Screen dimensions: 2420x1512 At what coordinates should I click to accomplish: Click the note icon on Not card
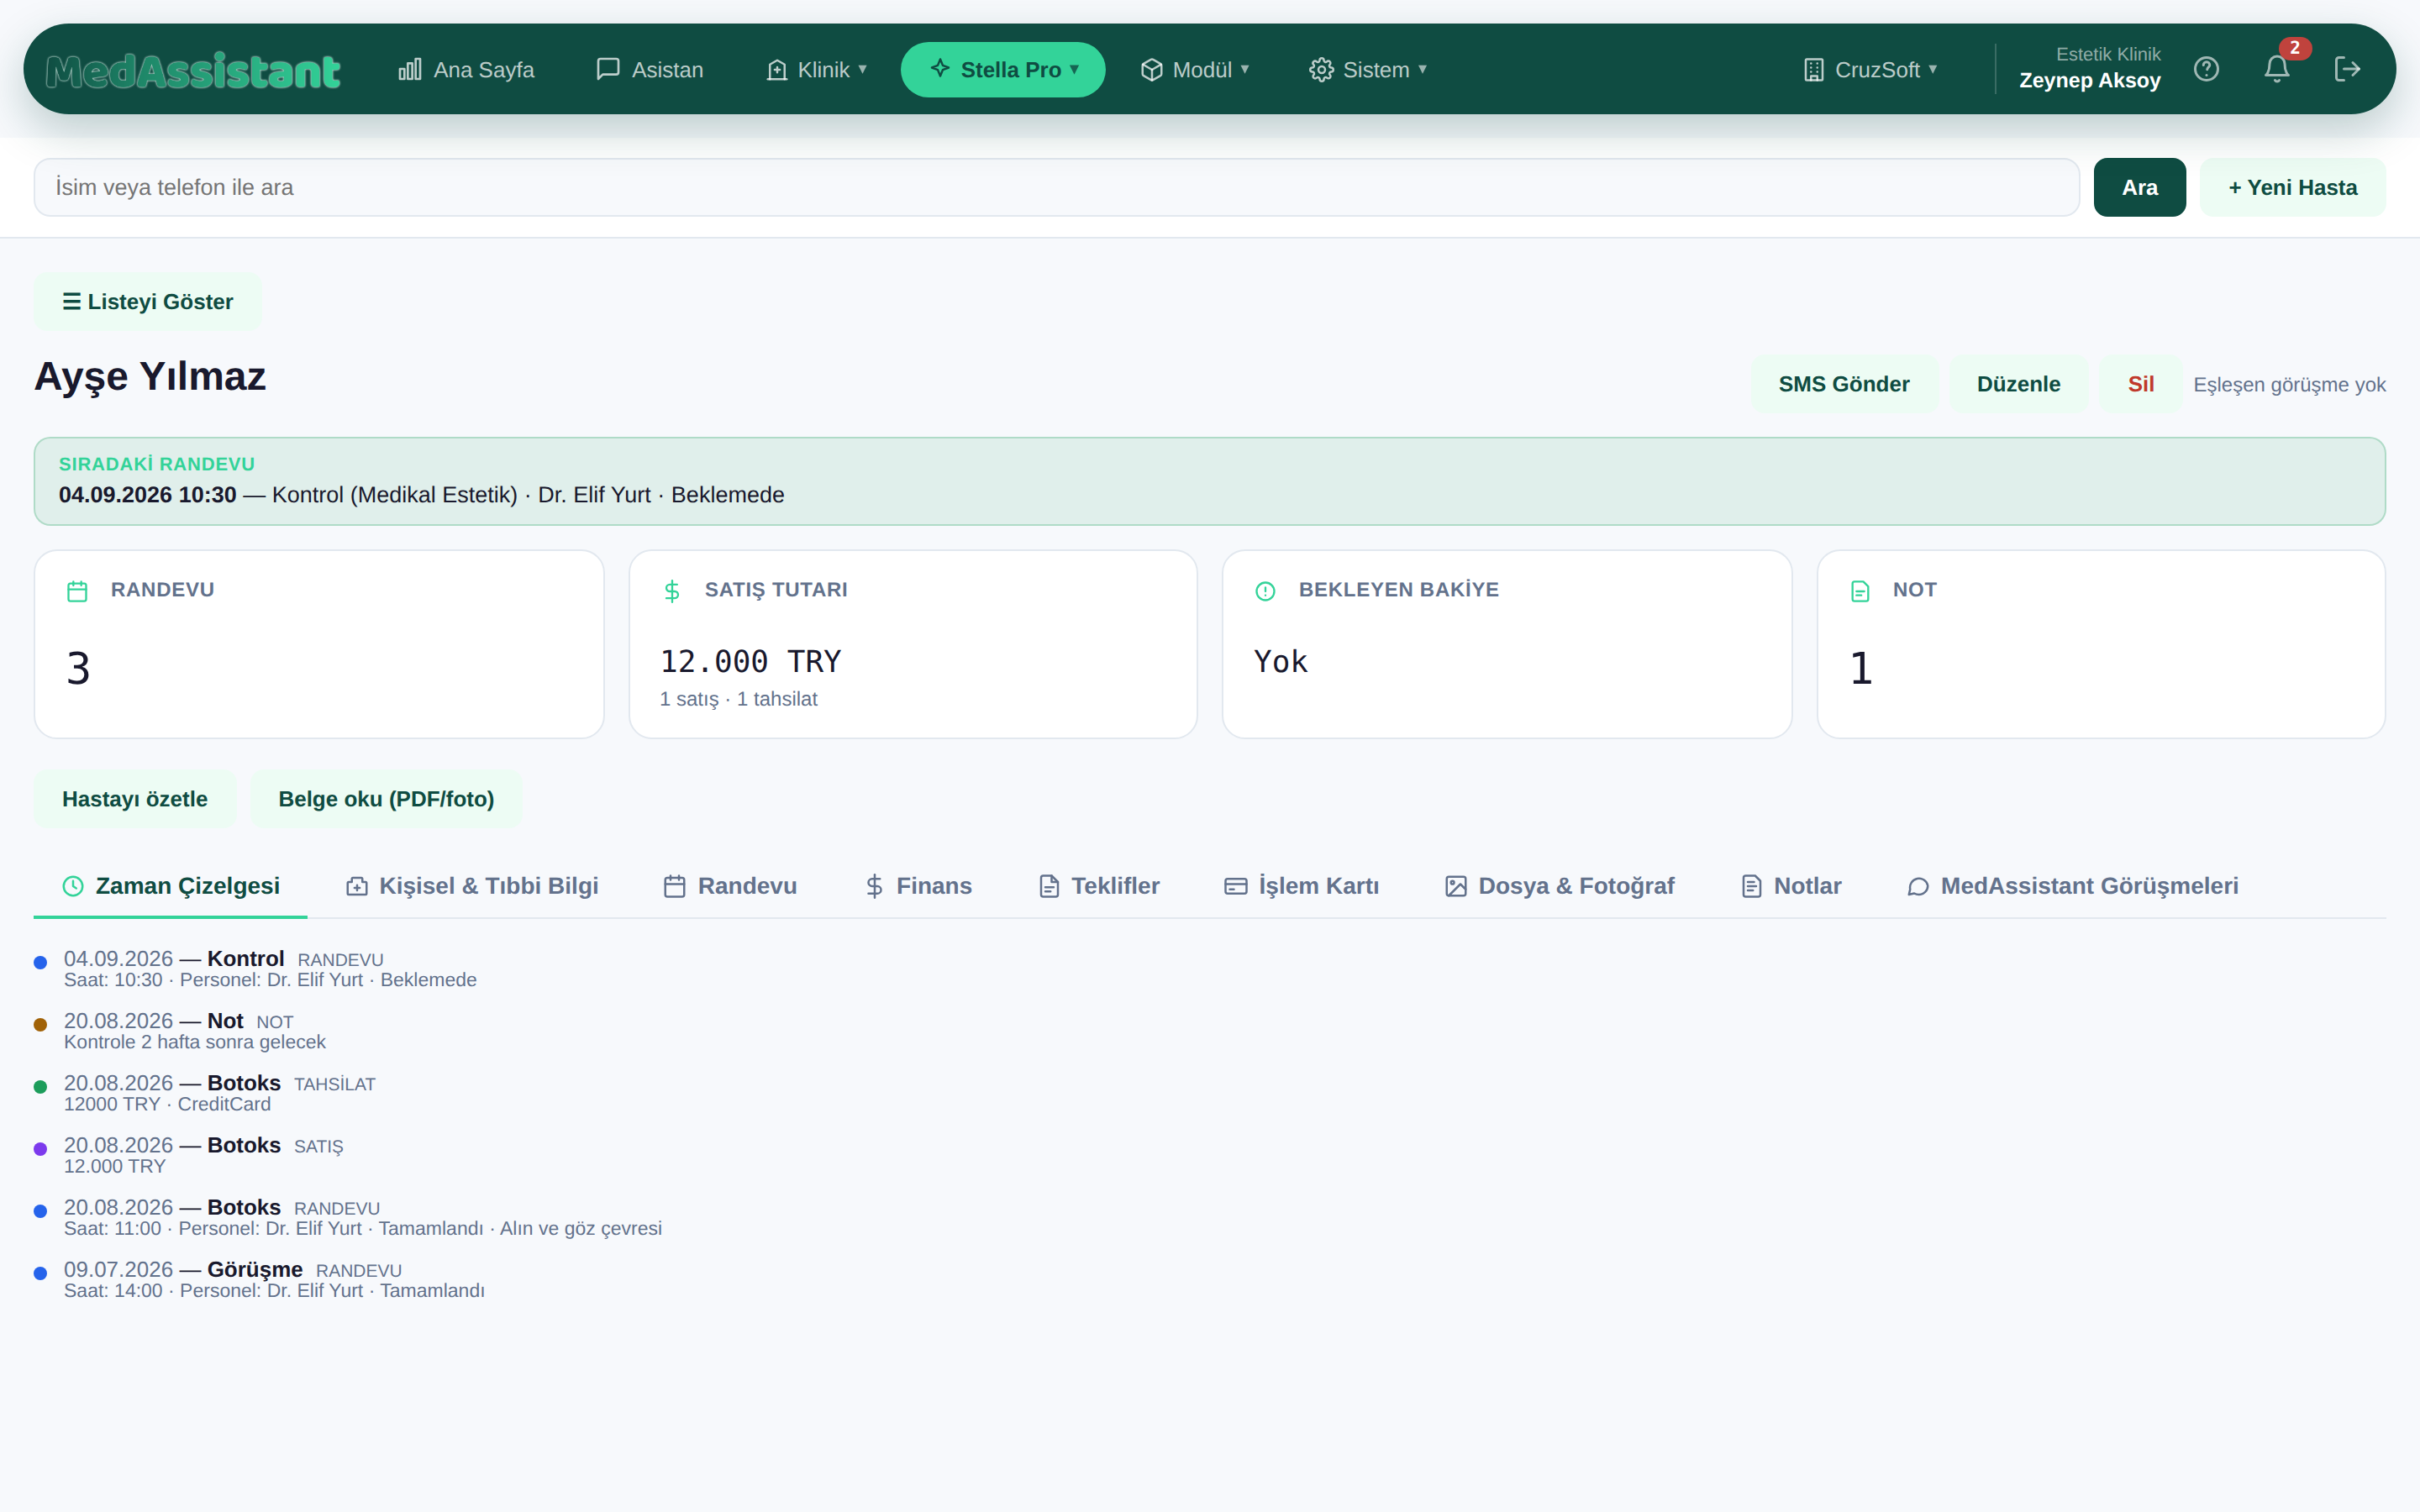point(1860,591)
